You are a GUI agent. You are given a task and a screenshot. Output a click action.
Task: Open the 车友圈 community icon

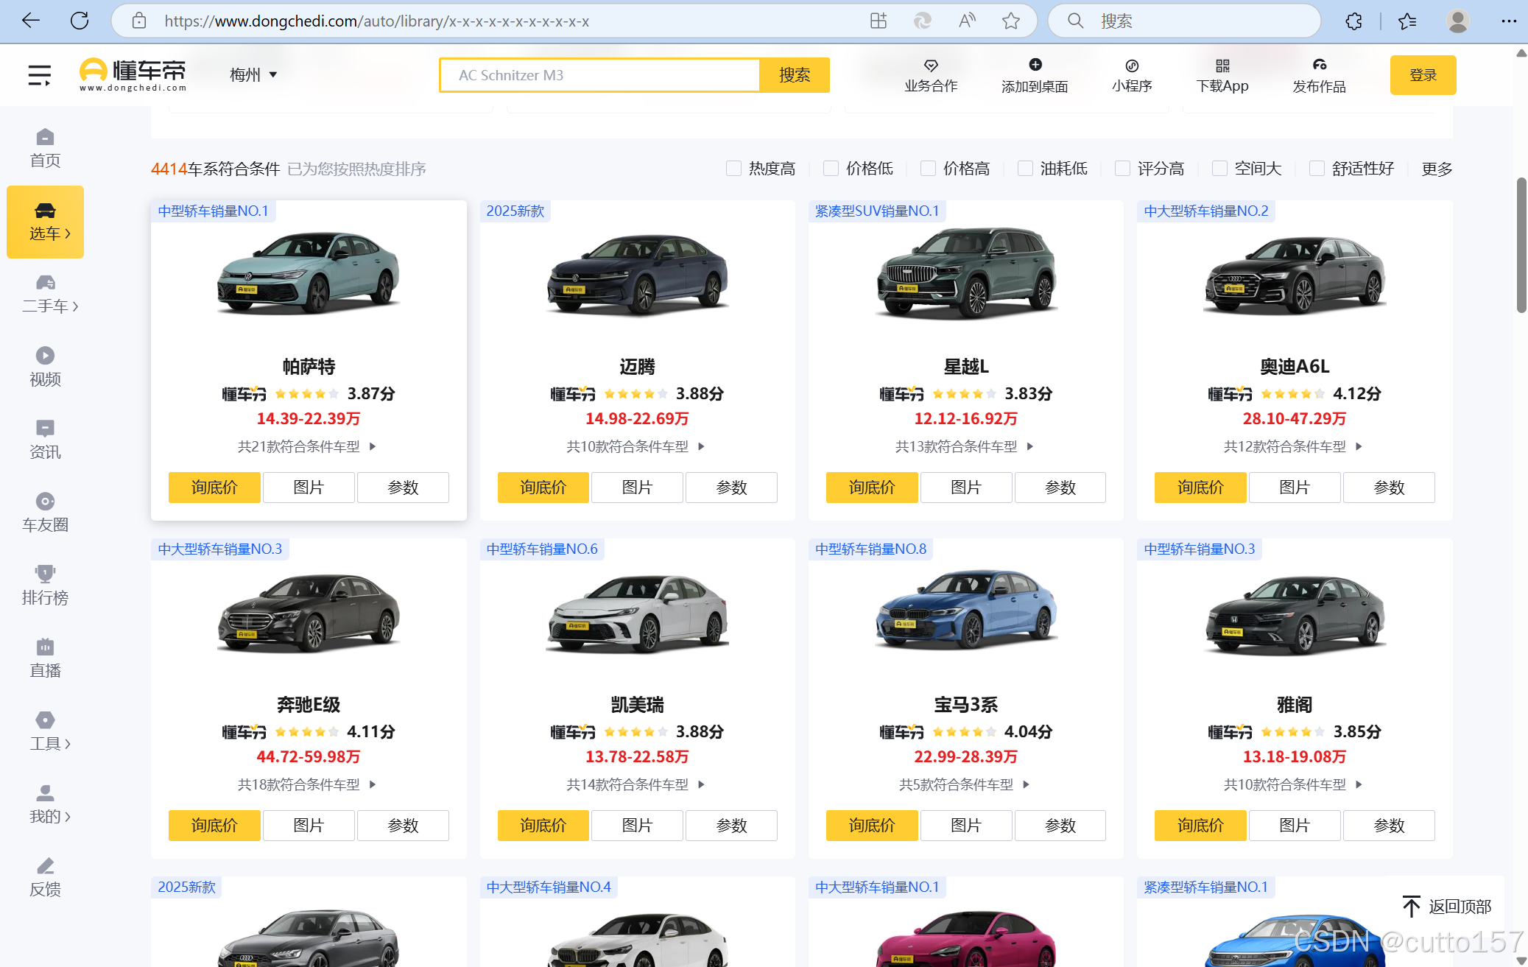pos(45,502)
